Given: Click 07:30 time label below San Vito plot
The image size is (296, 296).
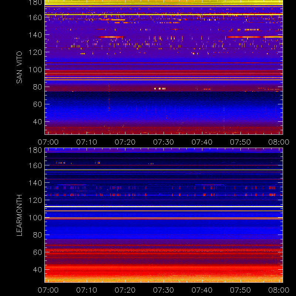Looking at the screenshot, I should 164,142.
